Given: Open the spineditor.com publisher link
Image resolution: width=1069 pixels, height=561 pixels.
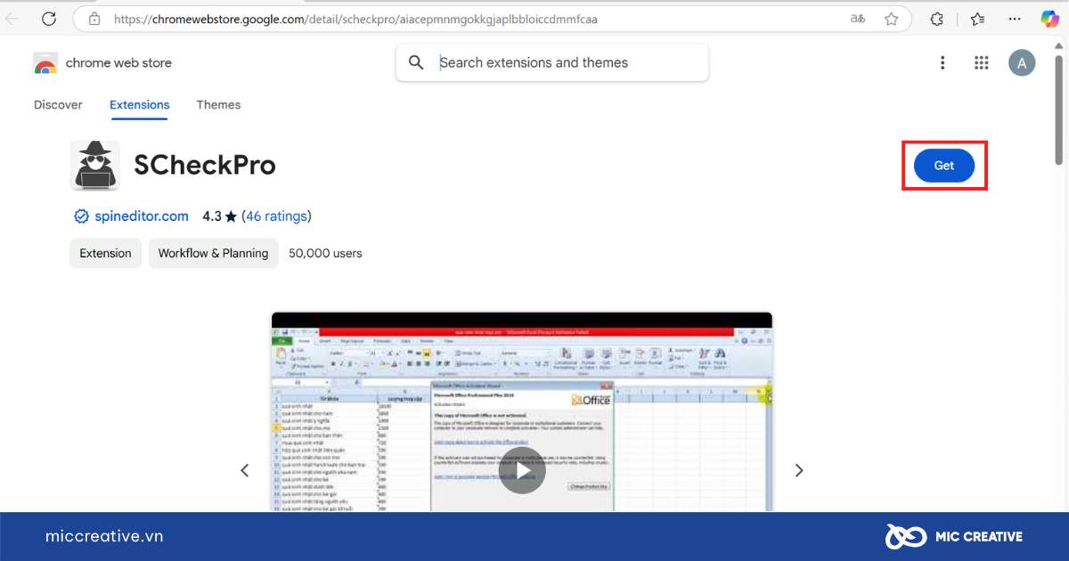Looking at the screenshot, I should point(142,216).
